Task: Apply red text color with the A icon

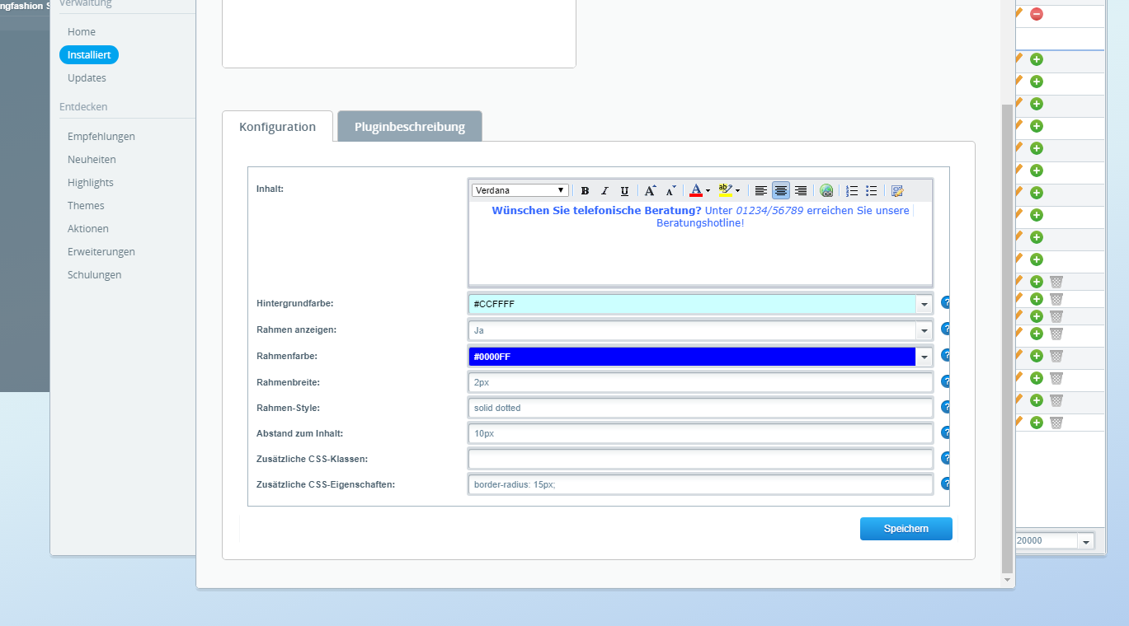Action: pyautogui.click(x=696, y=191)
